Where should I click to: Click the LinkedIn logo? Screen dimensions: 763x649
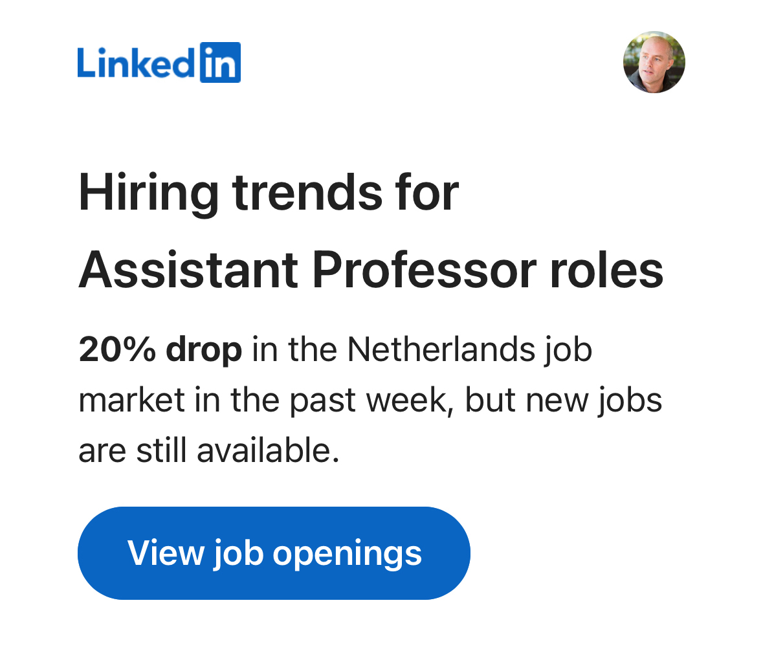coord(159,63)
